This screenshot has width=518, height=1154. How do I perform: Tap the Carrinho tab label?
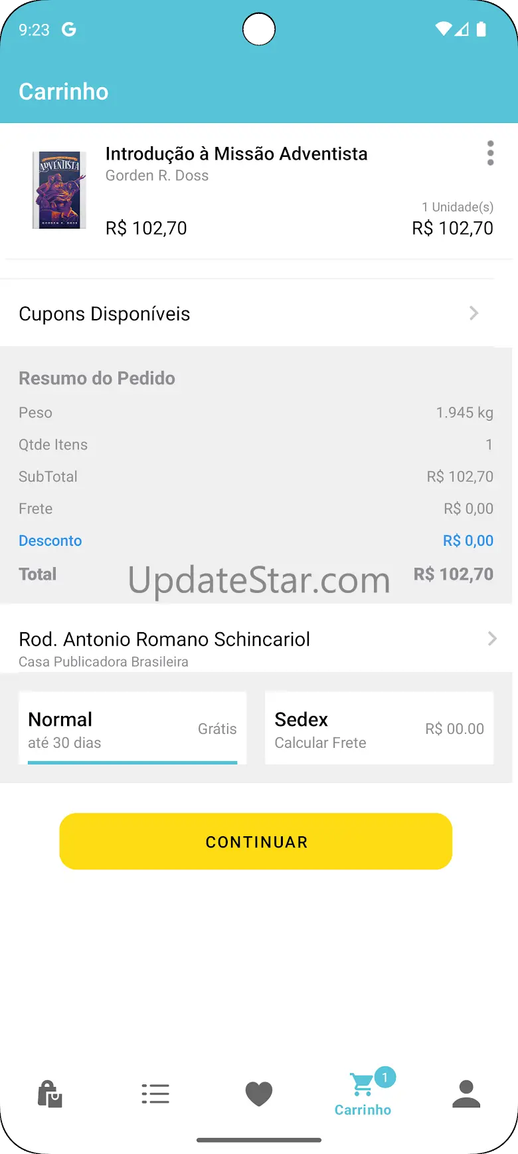[x=363, y=1109]
